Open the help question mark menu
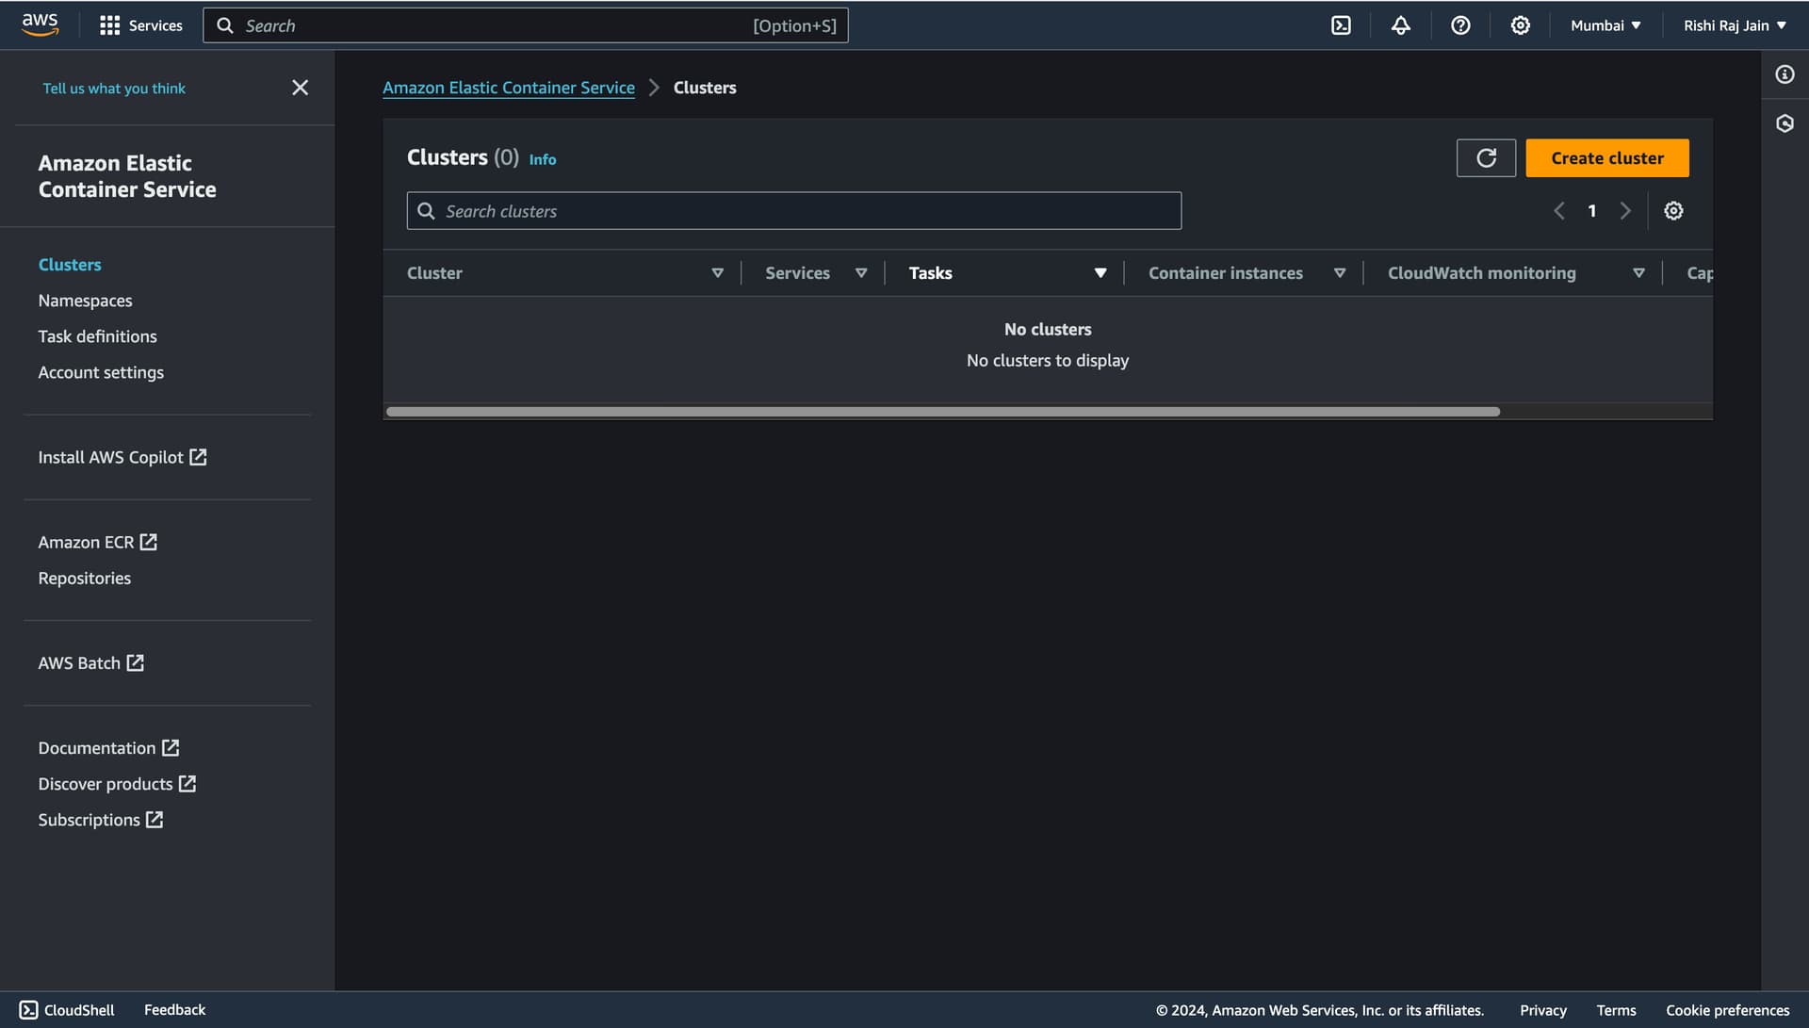 [x=1460, y=25]
